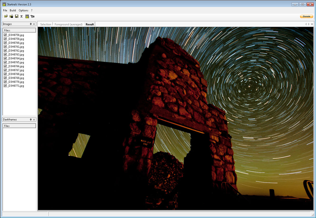
Task: Click the Save image floppy icon
Action: click(17, 16)
